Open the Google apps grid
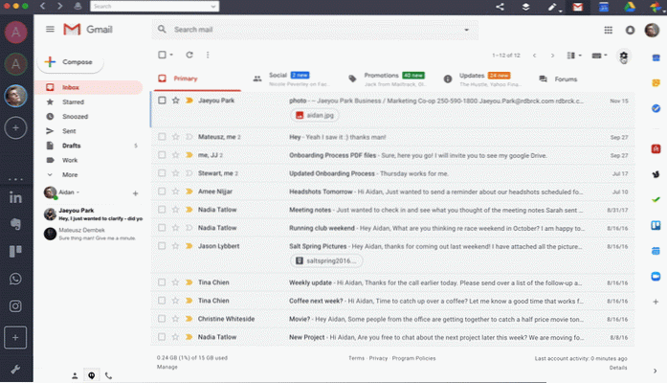 pos(609,31)
